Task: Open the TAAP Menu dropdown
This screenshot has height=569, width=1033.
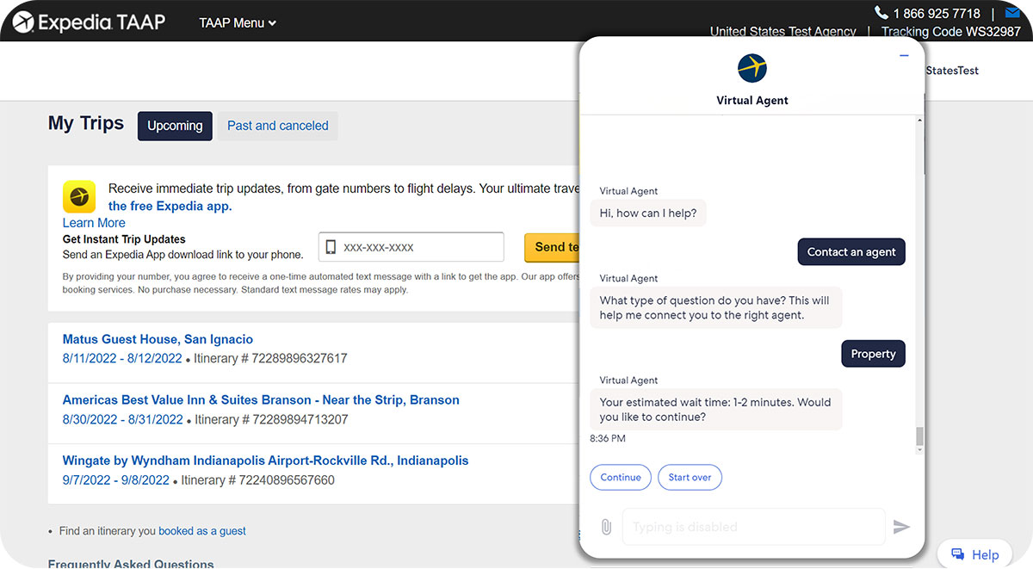Action: click(x=238, y=23)
